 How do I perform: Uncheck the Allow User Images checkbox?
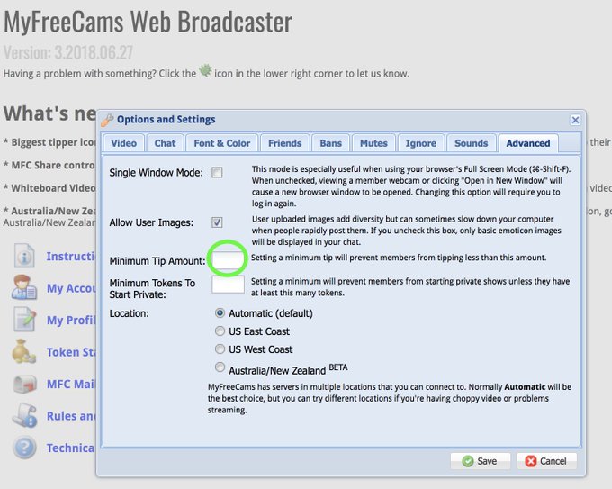[217, 222]
